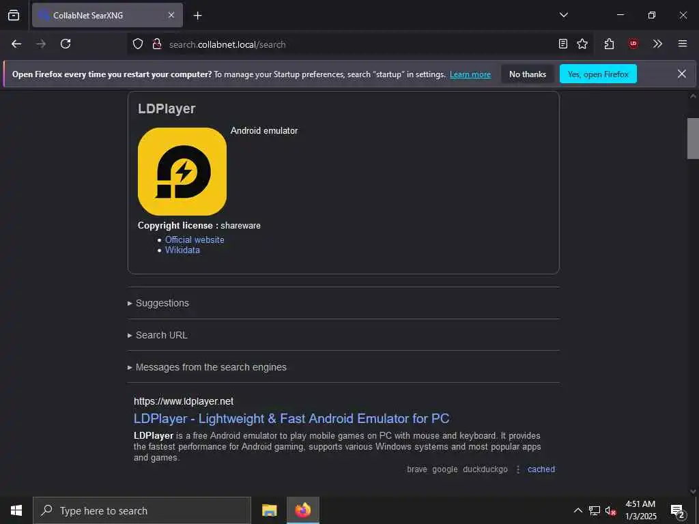The height and width of the screenshot is (524, 699).
Task: Click the No thanks button
Action: coord(528,74)
